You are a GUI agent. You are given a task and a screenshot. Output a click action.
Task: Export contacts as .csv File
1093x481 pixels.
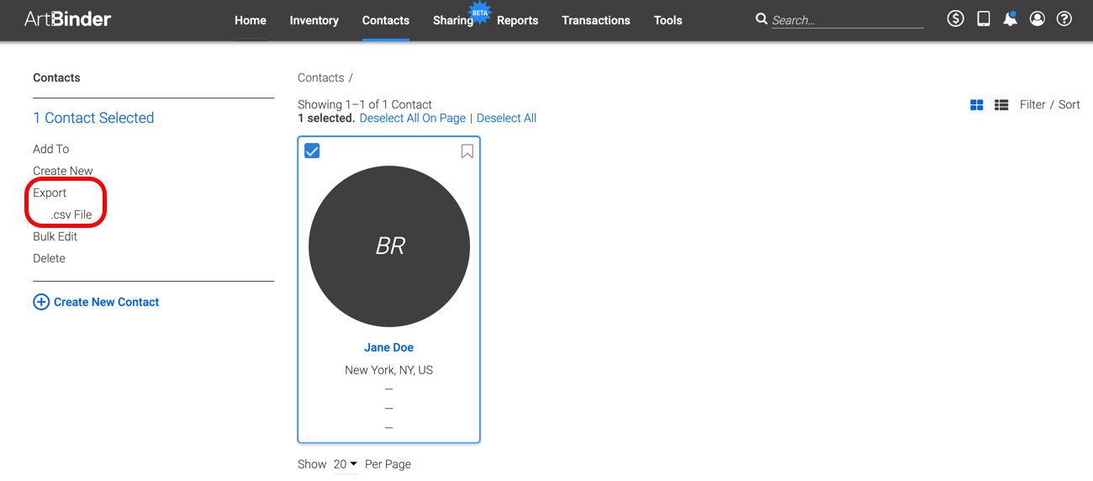[71, 214]
